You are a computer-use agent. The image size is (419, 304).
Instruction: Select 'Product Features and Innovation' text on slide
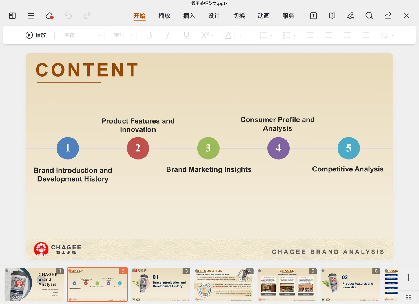(138, 125)
